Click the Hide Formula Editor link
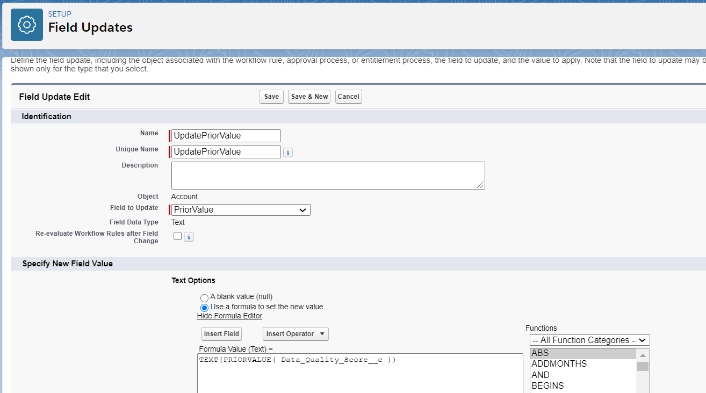This screenshot has height=393, width=706. 229,316
